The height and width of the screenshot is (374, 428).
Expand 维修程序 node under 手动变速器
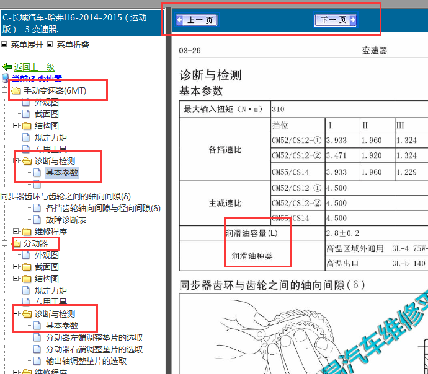click(16, 231)
